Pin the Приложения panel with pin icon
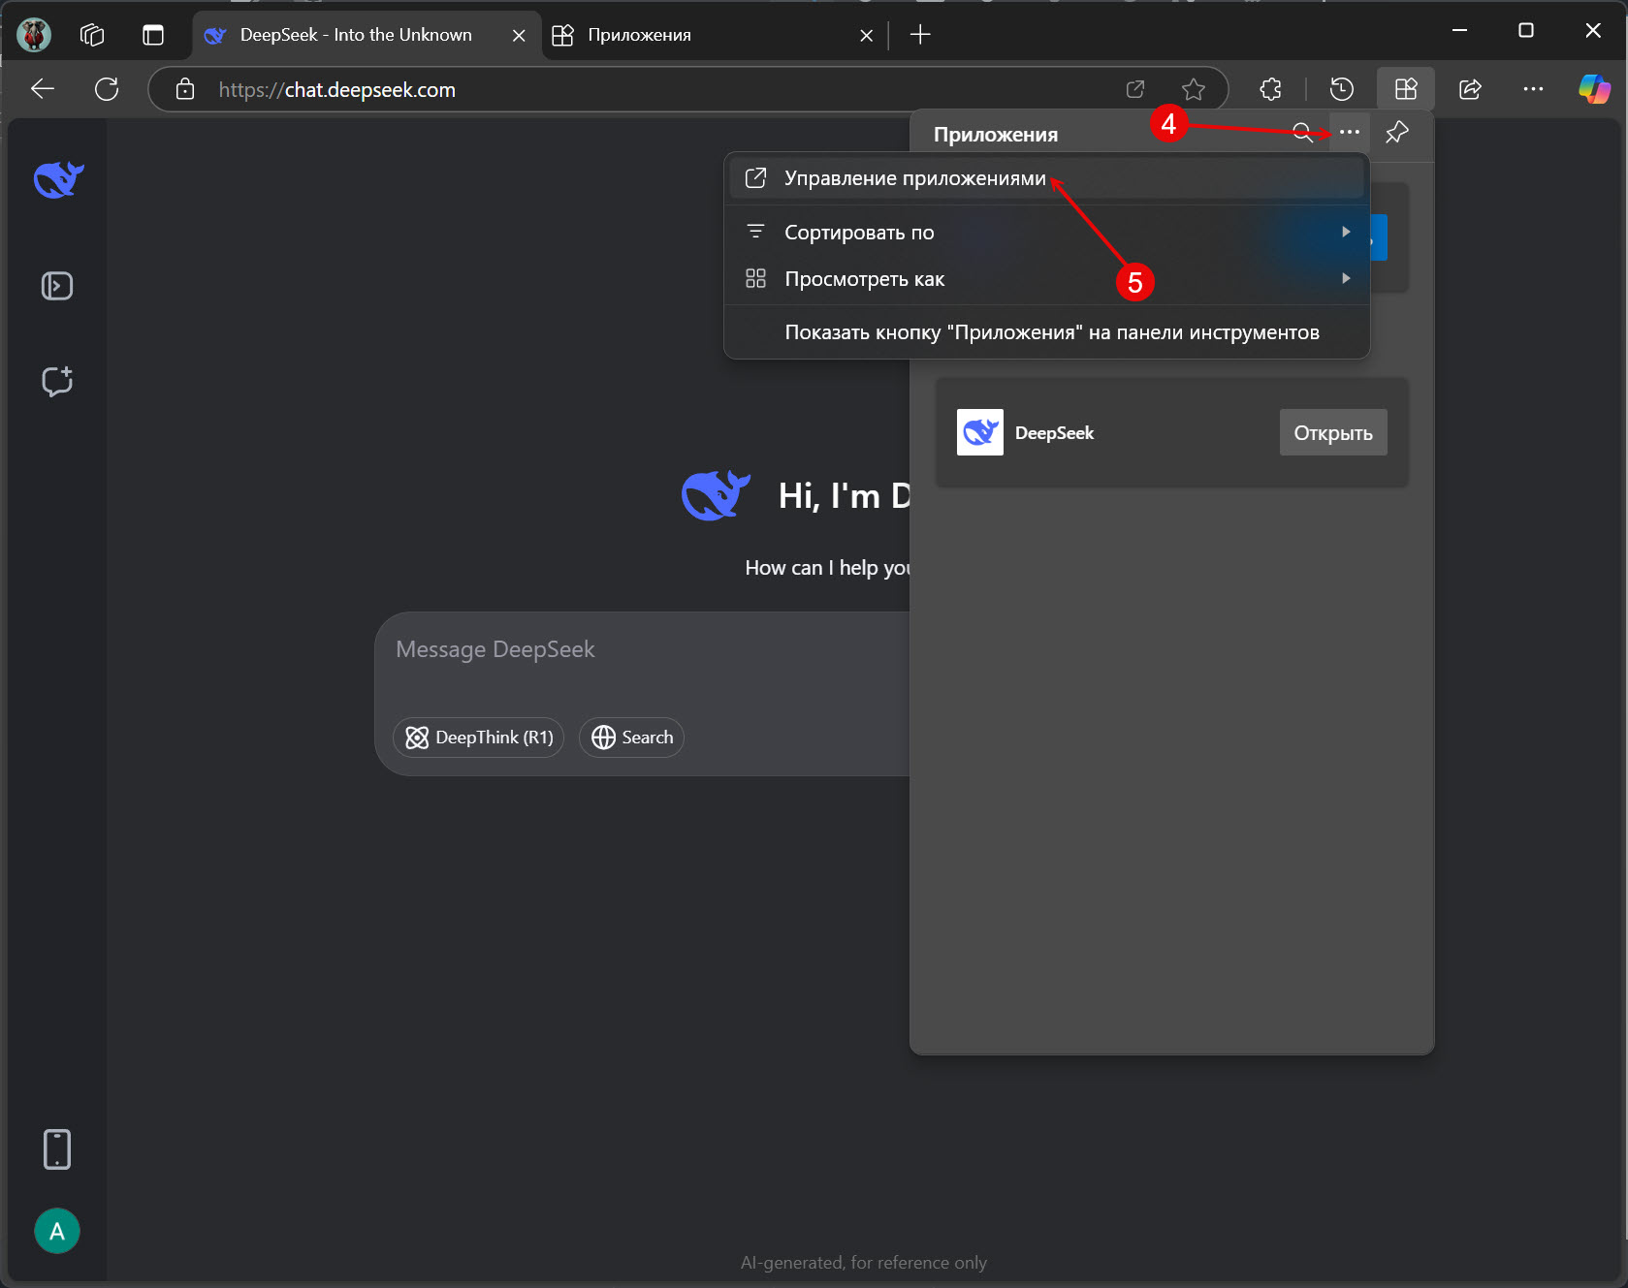Screen dimensions: 1628x1288 [1396, 132]
